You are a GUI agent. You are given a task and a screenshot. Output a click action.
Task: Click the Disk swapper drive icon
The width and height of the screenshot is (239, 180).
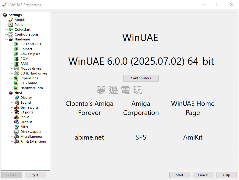coord(16,132)
